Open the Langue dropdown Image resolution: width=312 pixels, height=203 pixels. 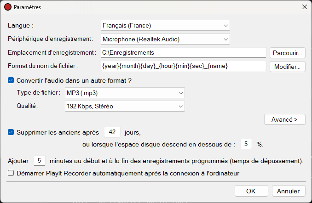tap(165, 25)
